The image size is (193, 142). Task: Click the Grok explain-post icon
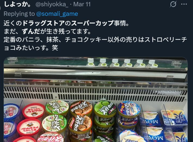173,4
